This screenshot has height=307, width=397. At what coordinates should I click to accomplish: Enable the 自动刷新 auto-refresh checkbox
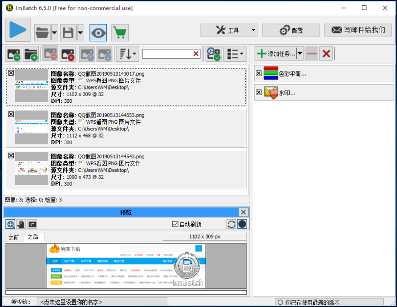click(x=175, y=224)
